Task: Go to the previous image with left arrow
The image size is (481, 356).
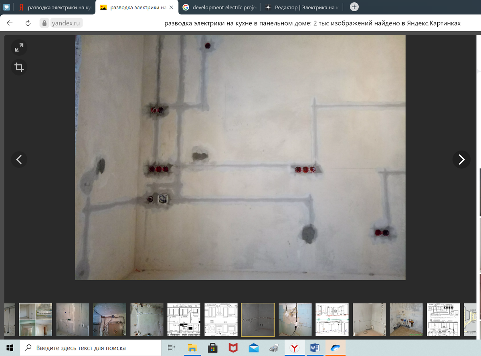Action: click(19, 160)
